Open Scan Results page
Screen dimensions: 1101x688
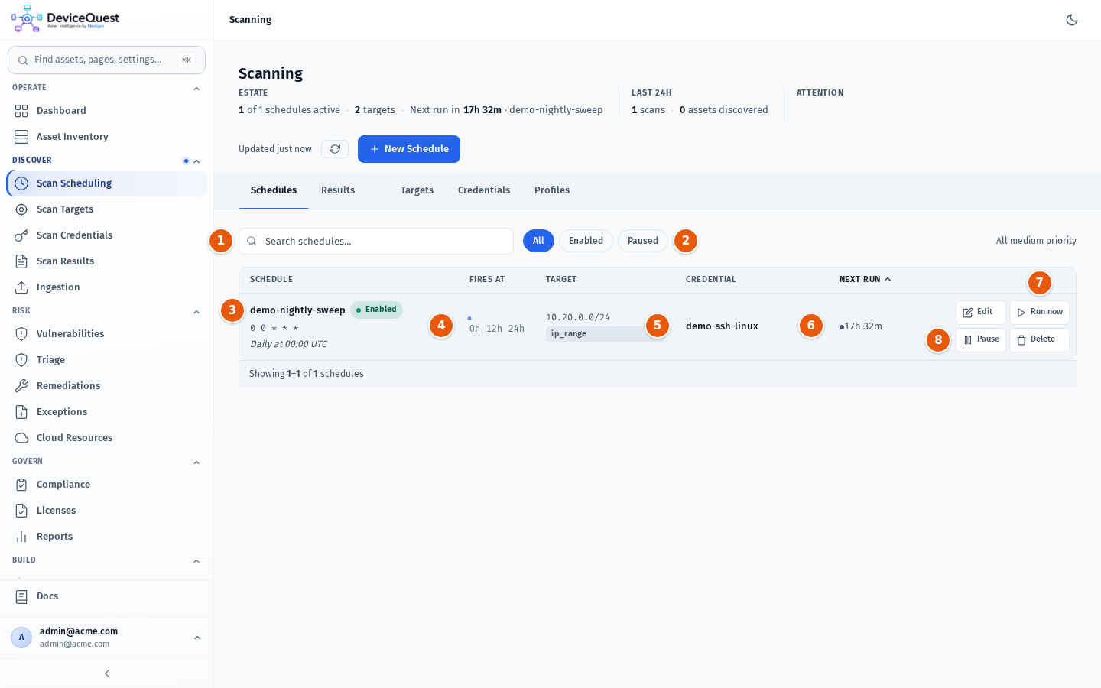[x=107, y=261]
